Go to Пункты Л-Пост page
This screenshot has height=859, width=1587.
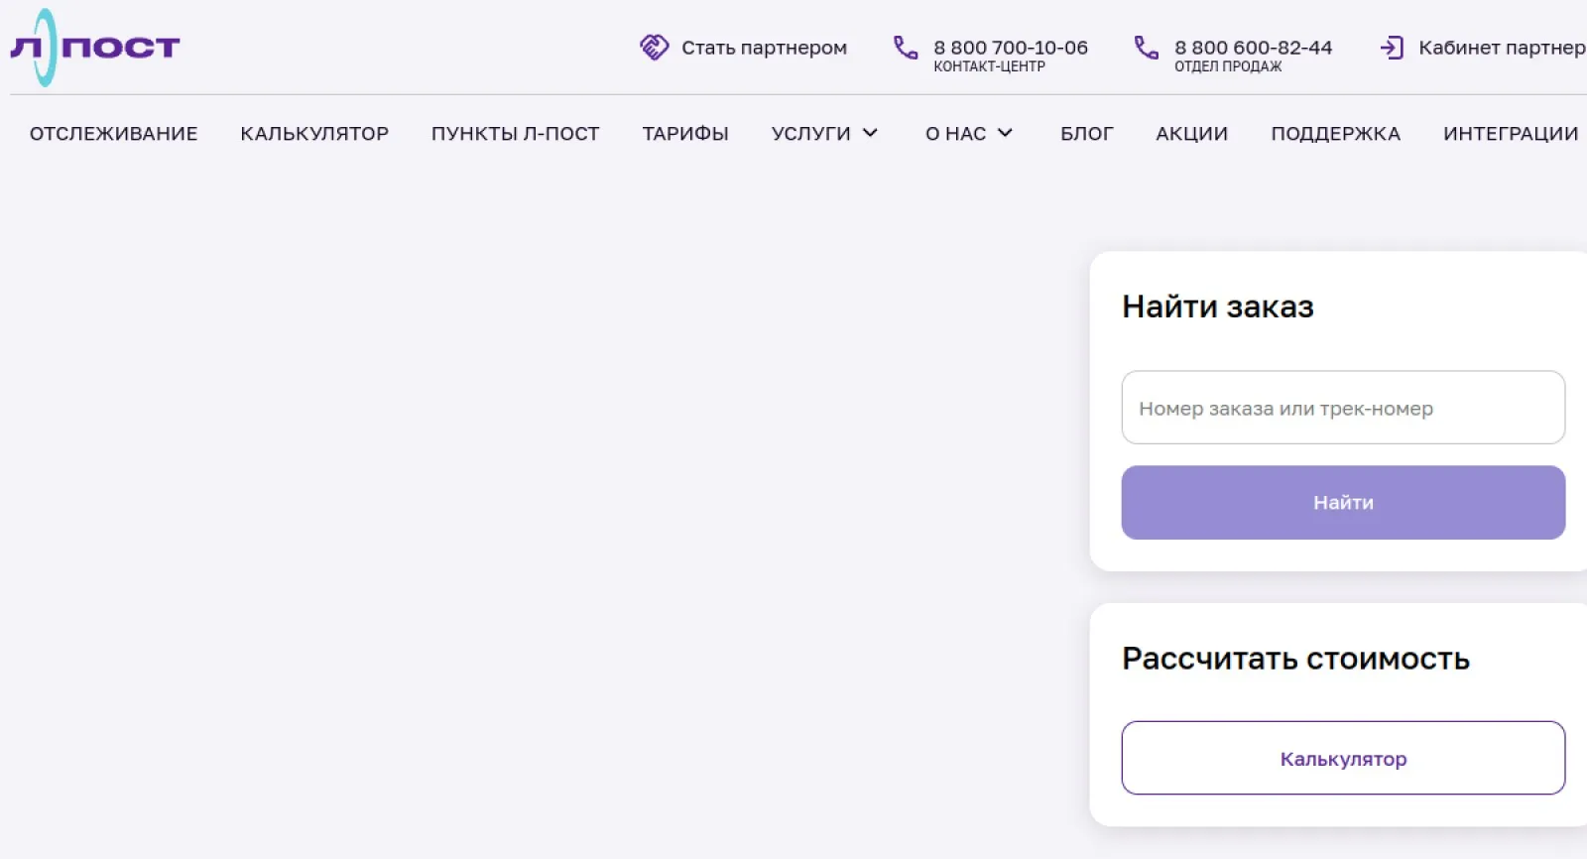point(515,134)
